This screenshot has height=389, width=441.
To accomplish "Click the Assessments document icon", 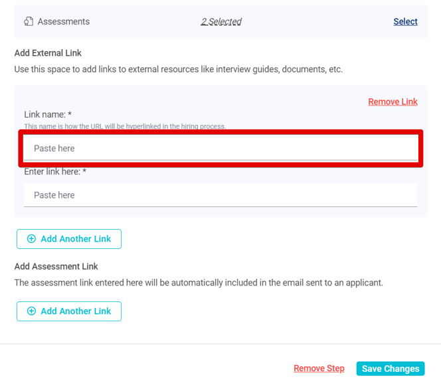I will click(x=29, y=22).
